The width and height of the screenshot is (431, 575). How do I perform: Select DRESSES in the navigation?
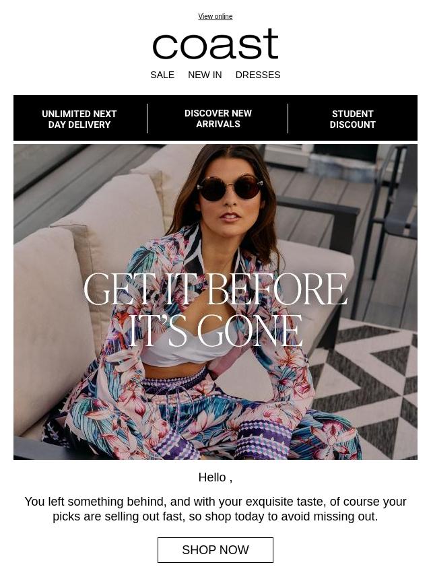[x=258, y=75]
